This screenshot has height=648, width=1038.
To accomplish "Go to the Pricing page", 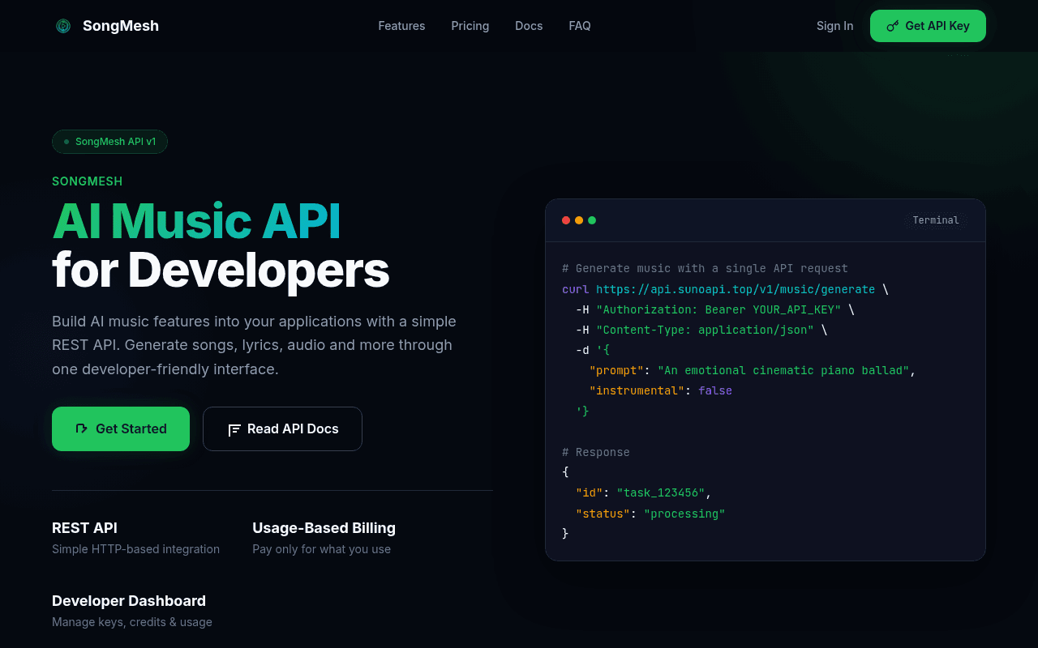I will coord(470,26).
